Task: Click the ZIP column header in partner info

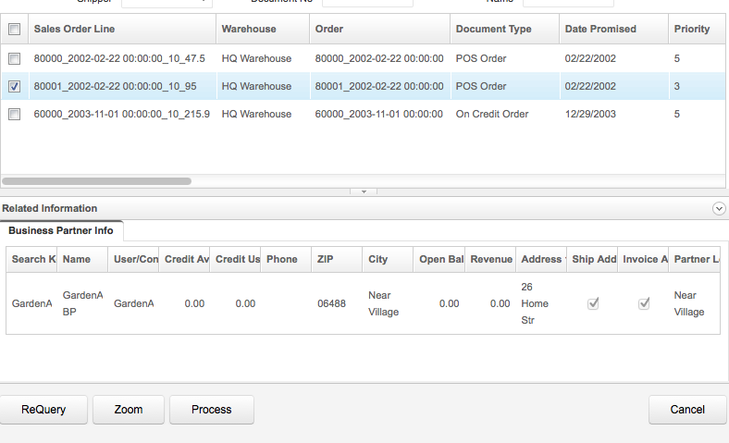Action: point(325,260)
